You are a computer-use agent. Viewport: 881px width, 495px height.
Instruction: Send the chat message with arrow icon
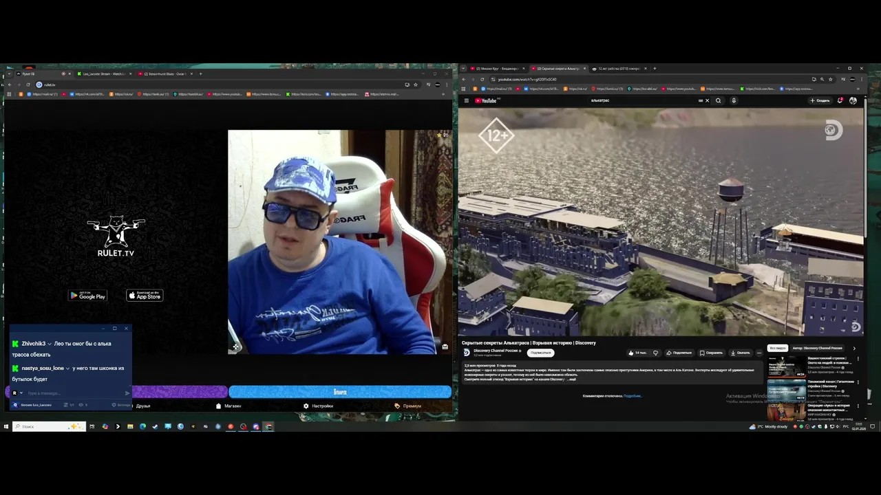[x=127, y=393]
